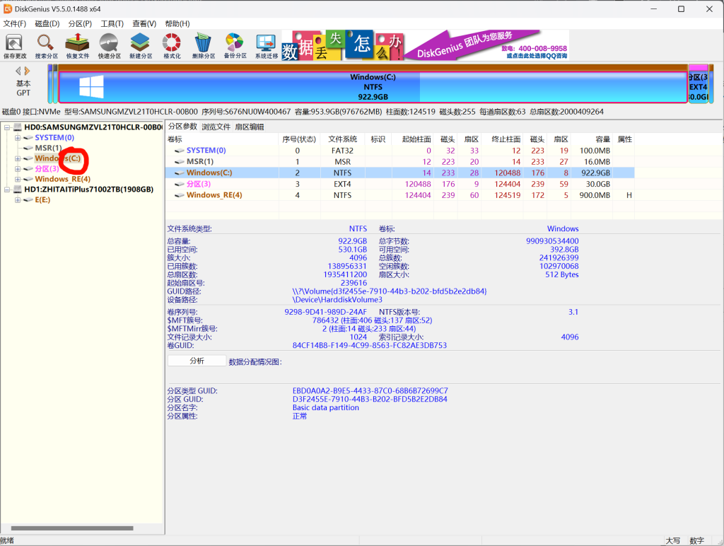Click drive icon beside SYSTEM(0) in table
724x546 pixels.
(180, 151)
